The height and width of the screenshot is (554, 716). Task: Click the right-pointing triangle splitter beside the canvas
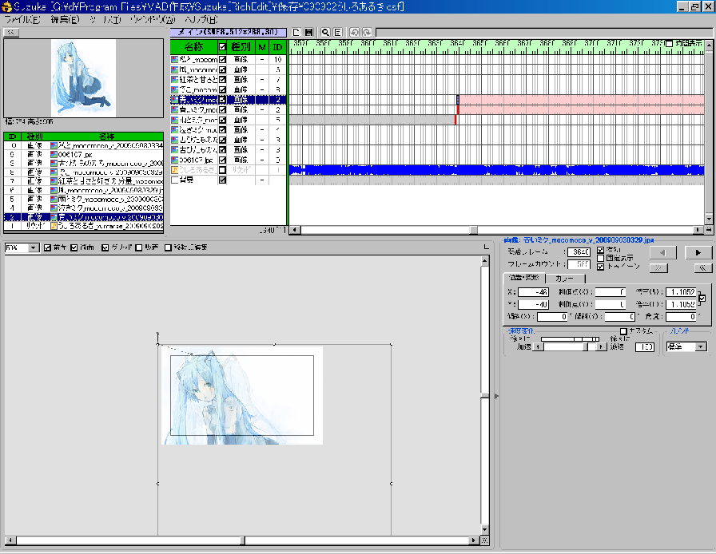[496, 396]
